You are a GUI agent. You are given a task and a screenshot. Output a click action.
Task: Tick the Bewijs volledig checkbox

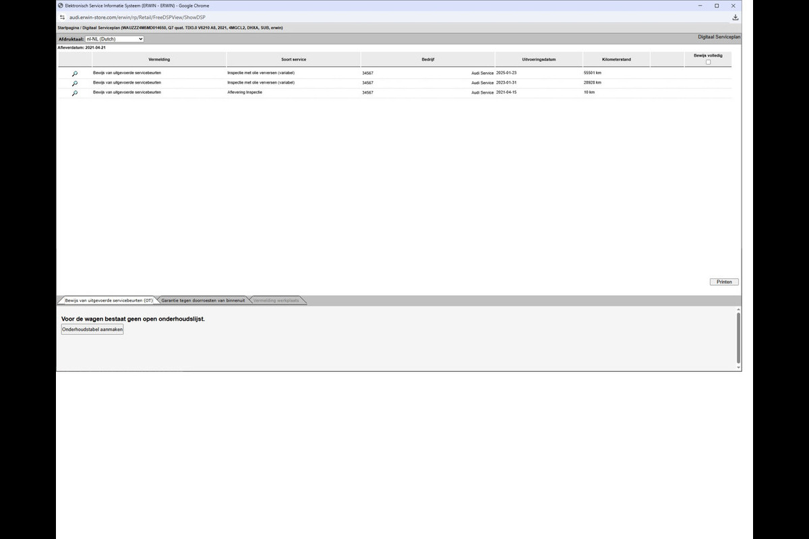[x=708, y=62]
